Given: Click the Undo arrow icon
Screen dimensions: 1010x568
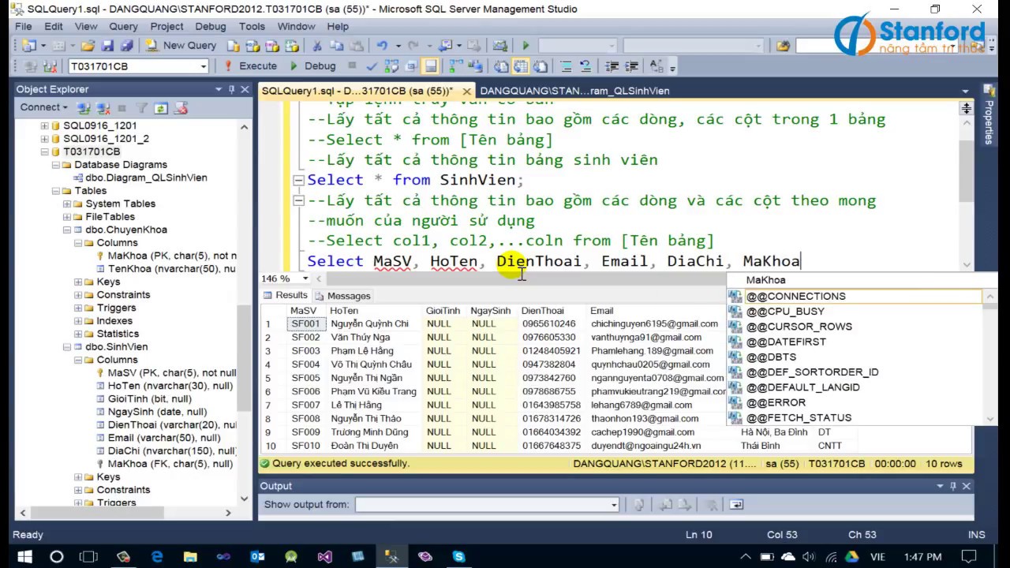Looking at the screenshot, I should coord(382,46).
